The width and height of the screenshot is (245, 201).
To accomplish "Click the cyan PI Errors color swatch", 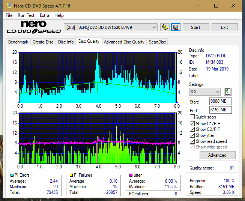I will 12,175.
